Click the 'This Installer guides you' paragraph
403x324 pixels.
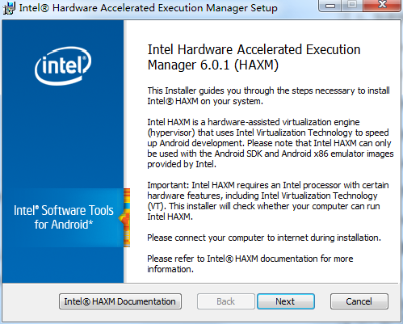[x=268, y=96]
